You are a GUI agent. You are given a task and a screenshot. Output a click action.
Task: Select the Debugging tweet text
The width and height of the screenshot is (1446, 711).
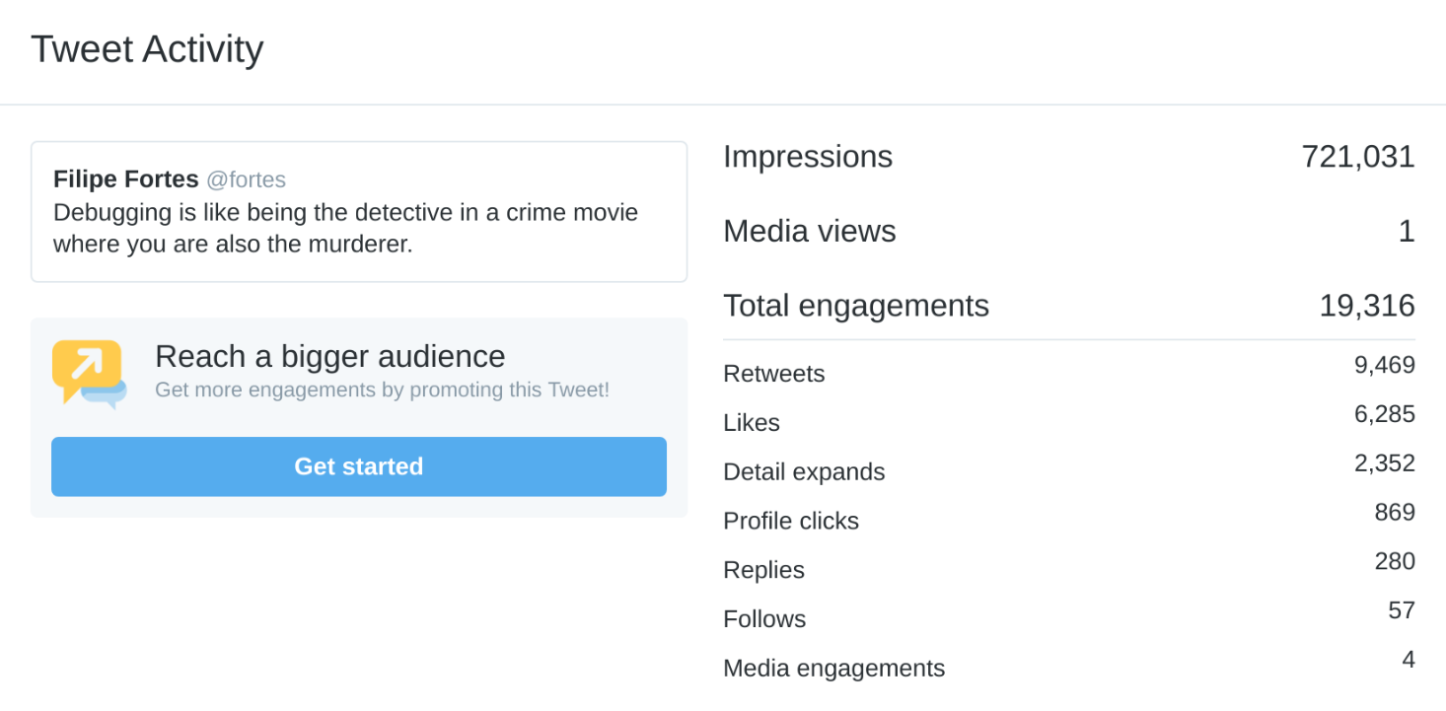click(x=345, y=228)
